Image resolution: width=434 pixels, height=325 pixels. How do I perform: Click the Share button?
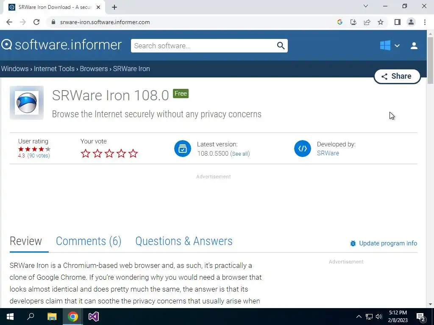coord(397,76)
